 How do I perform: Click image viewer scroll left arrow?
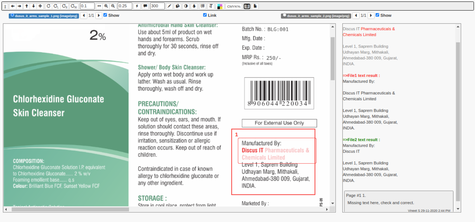point(6,209)
